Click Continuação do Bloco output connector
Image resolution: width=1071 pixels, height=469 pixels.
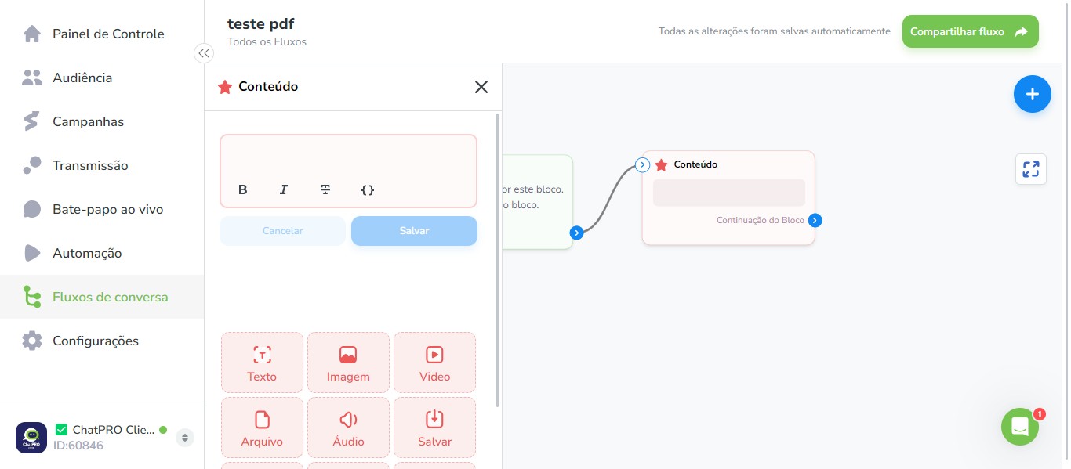coord(815,221)
